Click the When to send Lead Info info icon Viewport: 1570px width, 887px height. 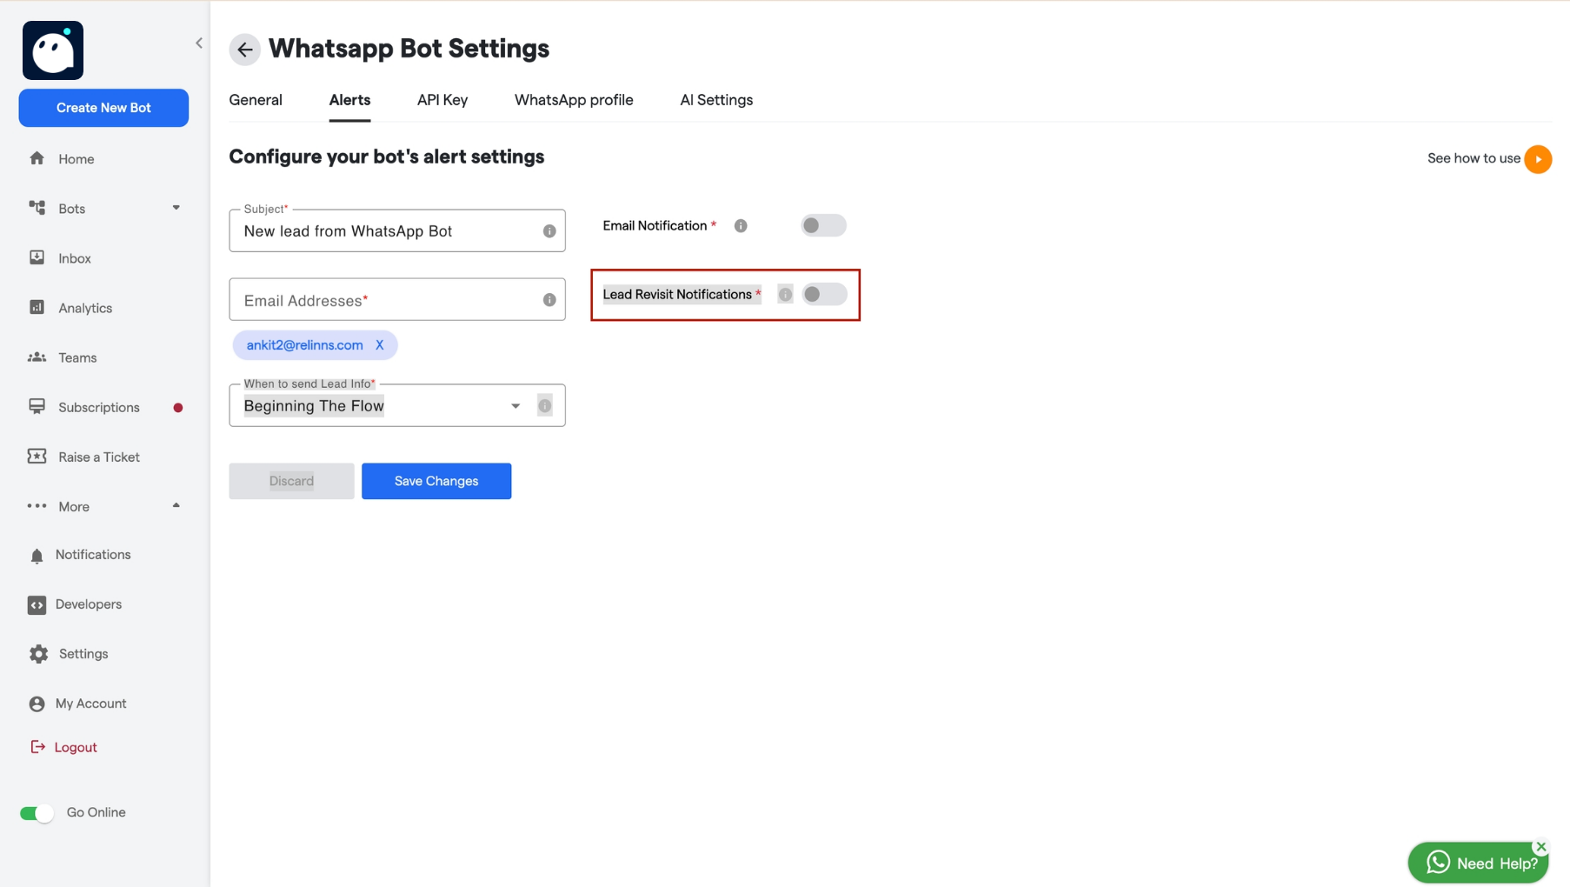coord(545,406)
